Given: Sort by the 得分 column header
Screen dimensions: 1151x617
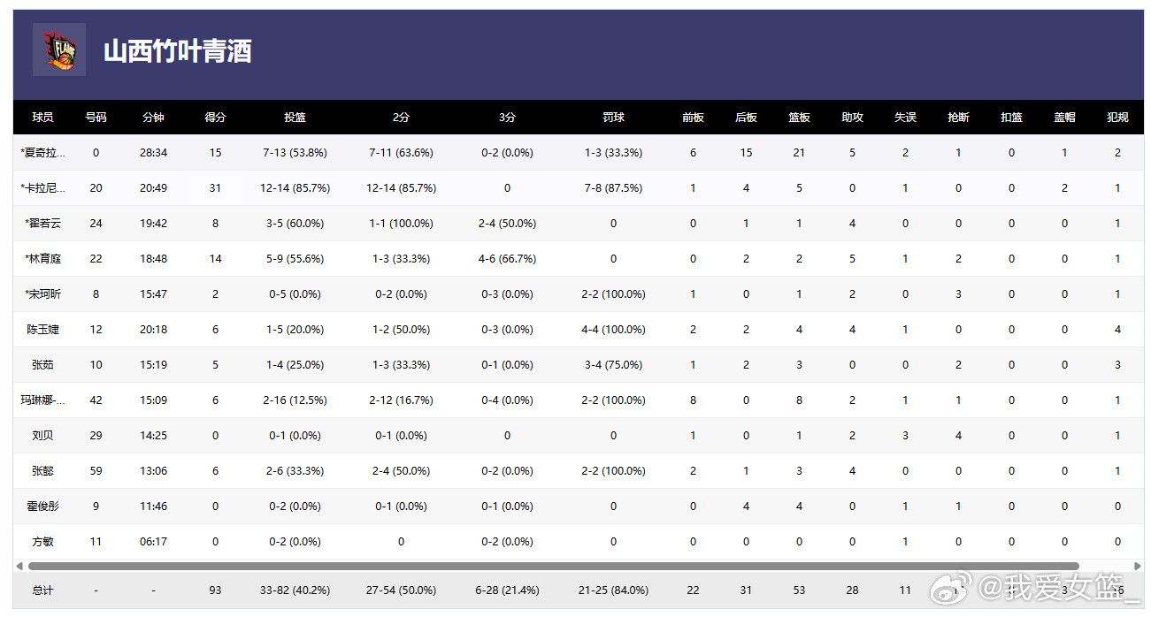Looking at the screenshot, I should tap(215, 118).
